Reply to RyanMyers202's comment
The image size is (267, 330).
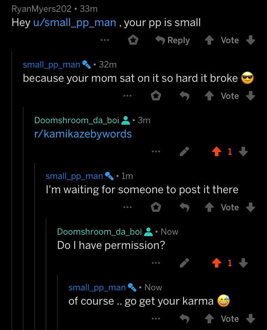173,40
